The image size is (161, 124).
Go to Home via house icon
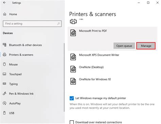point(5,14)
